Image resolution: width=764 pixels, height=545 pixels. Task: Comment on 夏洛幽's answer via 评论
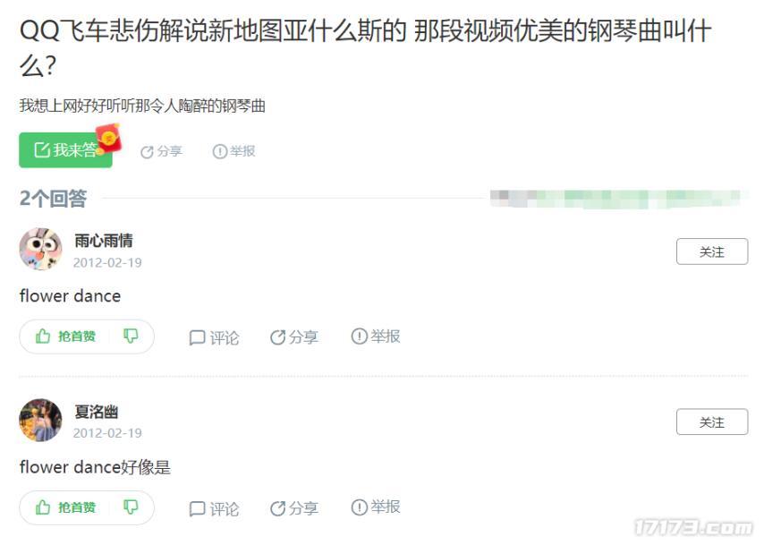coord(214,508)
